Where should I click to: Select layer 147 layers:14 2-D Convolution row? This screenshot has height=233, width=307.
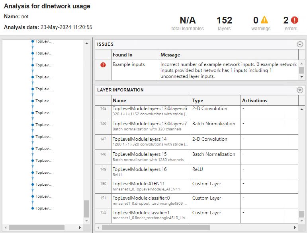(151, 142)
